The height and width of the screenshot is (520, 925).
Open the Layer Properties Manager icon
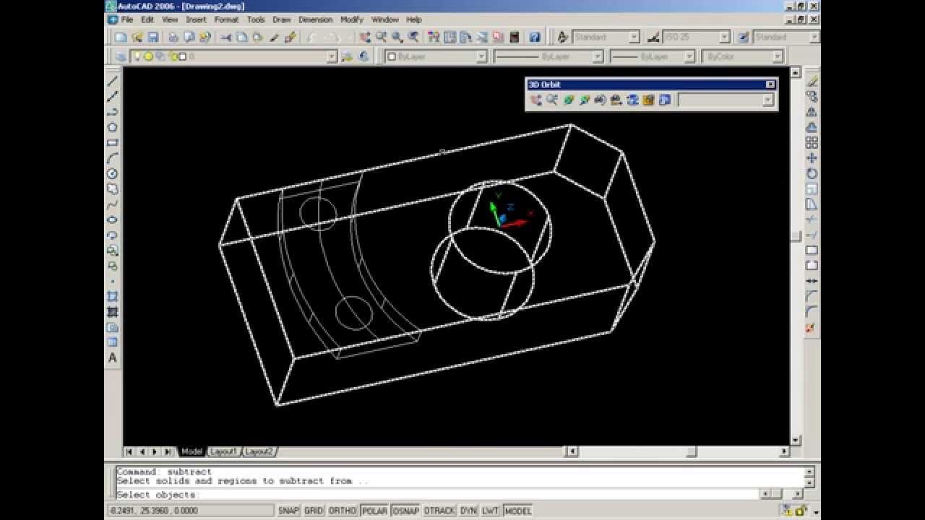click(120, 56)
